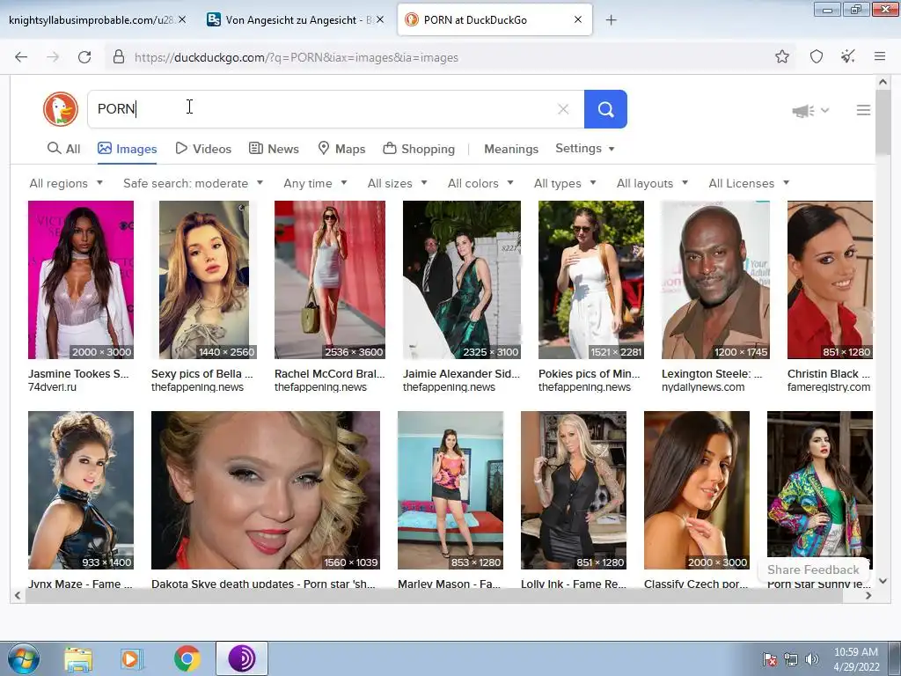Open the All types filter dropdown
Screen dimensions: 901x676
(x=565, y=183)
